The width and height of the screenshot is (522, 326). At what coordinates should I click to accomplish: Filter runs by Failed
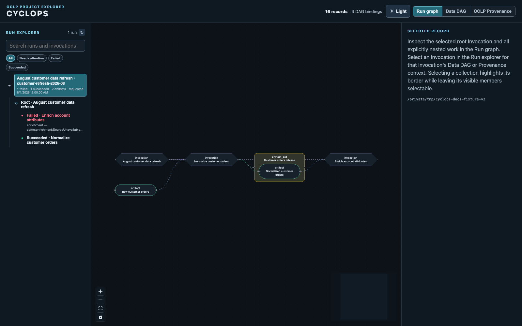pyautogui.click(x=55, y=58)
